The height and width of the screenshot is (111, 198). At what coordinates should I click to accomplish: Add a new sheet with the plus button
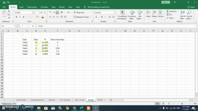pyautogui.click(x=111, y=100)
